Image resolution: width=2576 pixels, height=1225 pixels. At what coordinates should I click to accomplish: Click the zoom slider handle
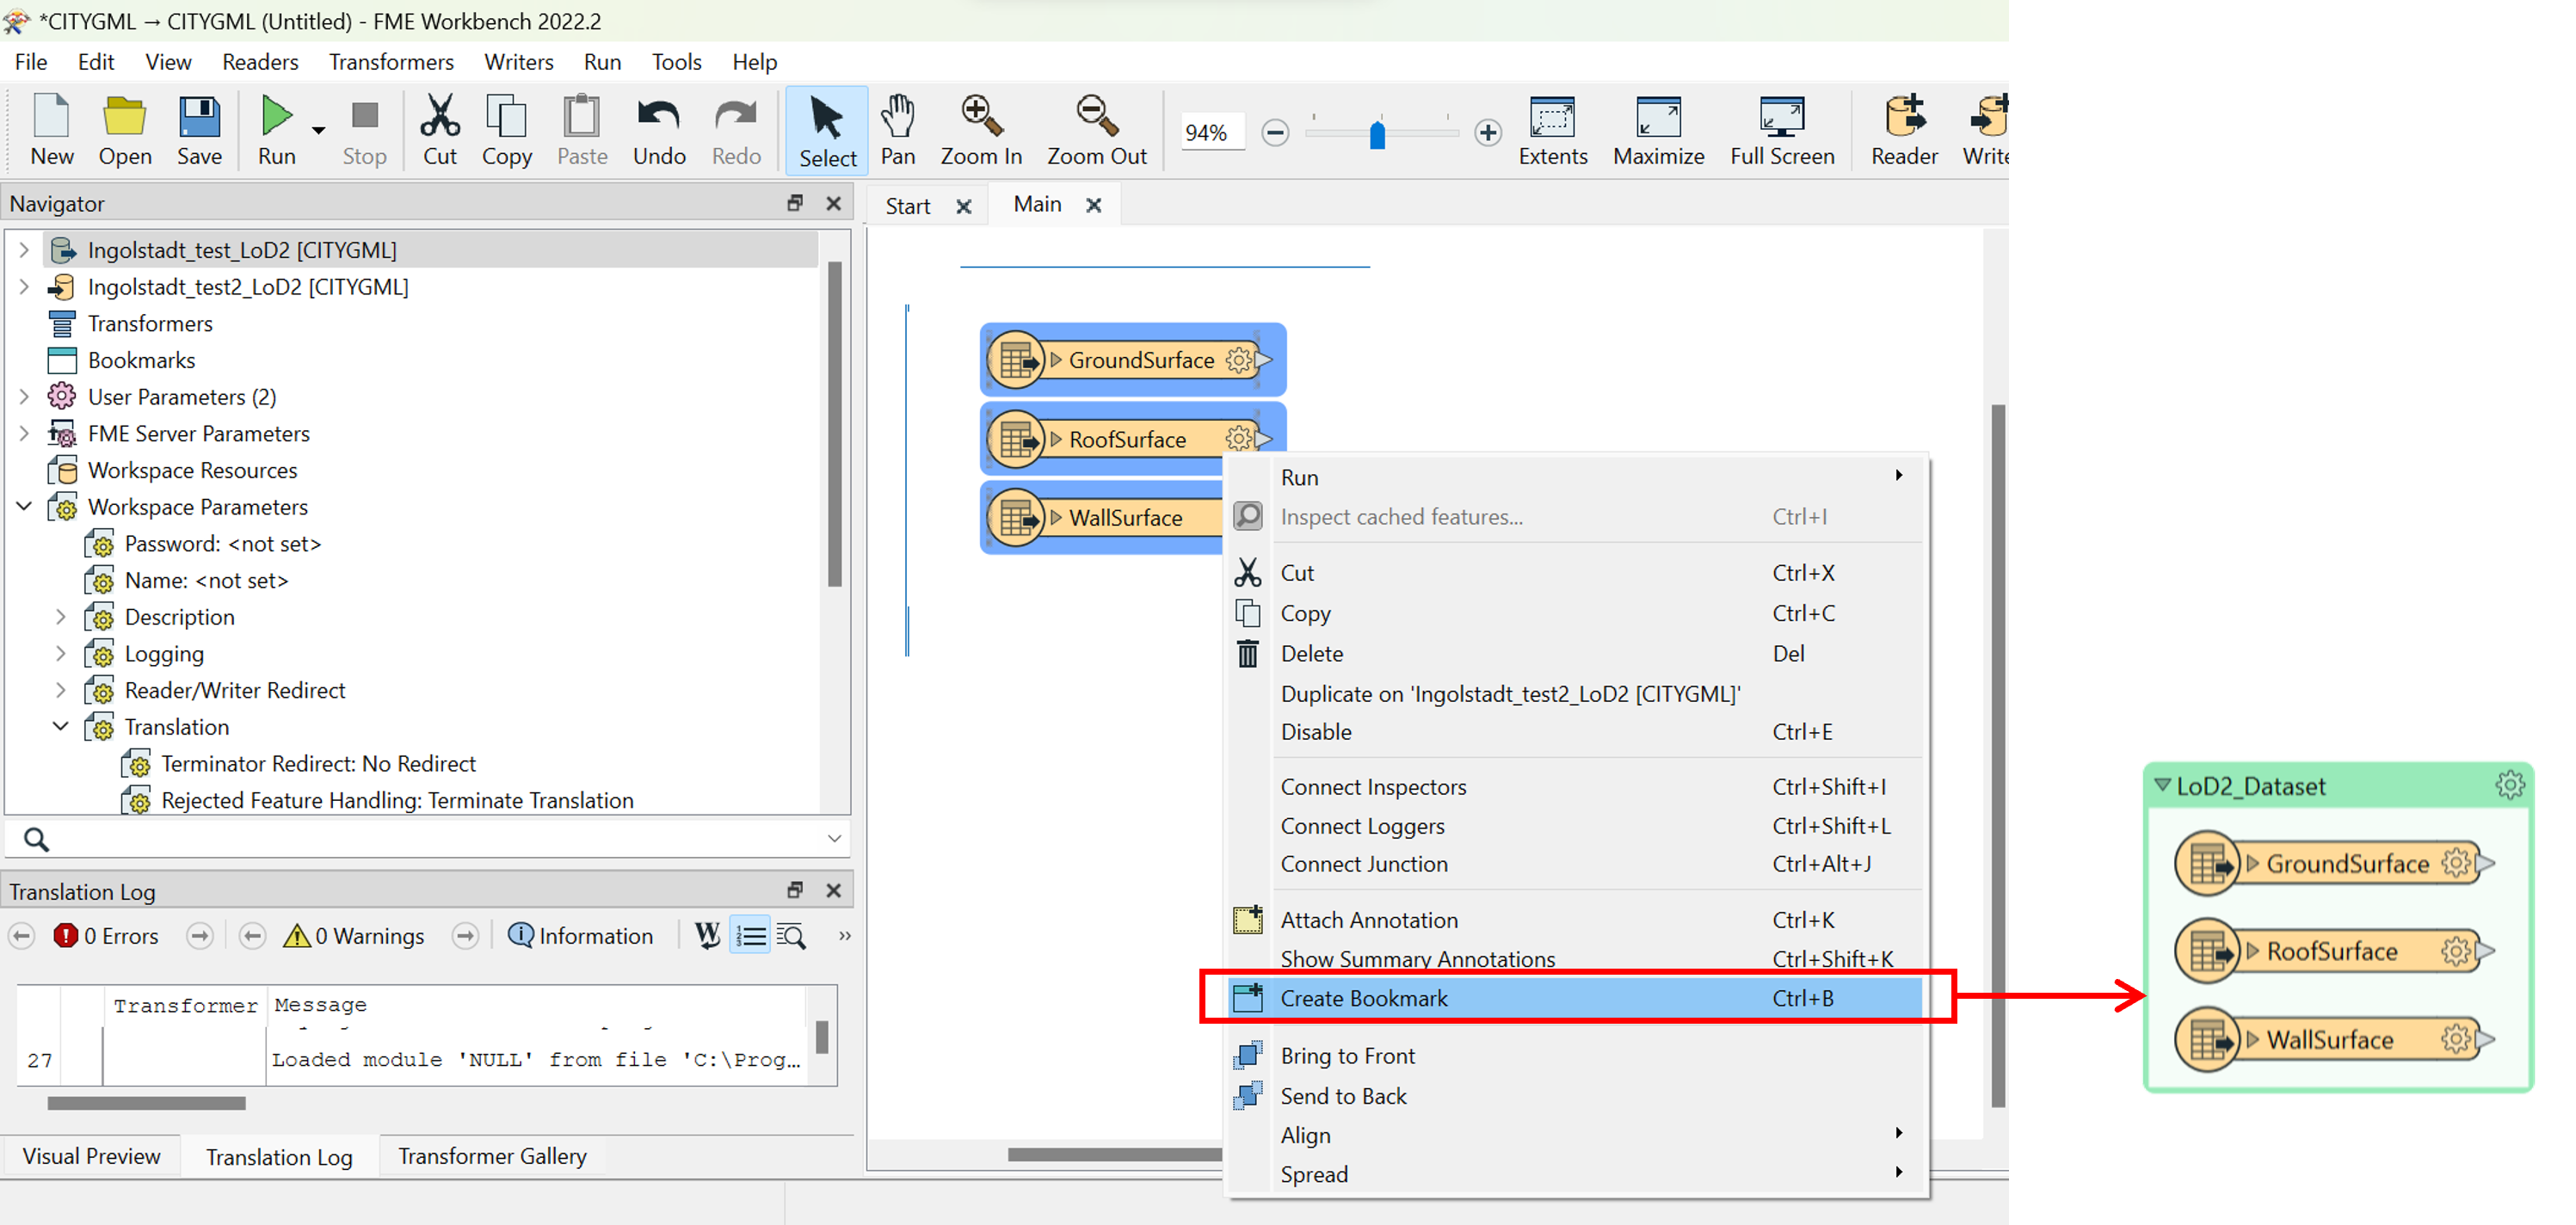1377,134
